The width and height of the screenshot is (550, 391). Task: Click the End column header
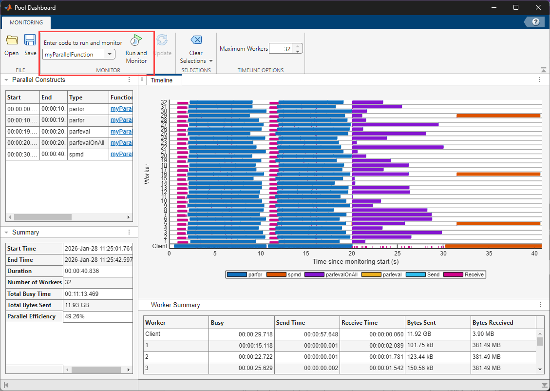point(53,97)
